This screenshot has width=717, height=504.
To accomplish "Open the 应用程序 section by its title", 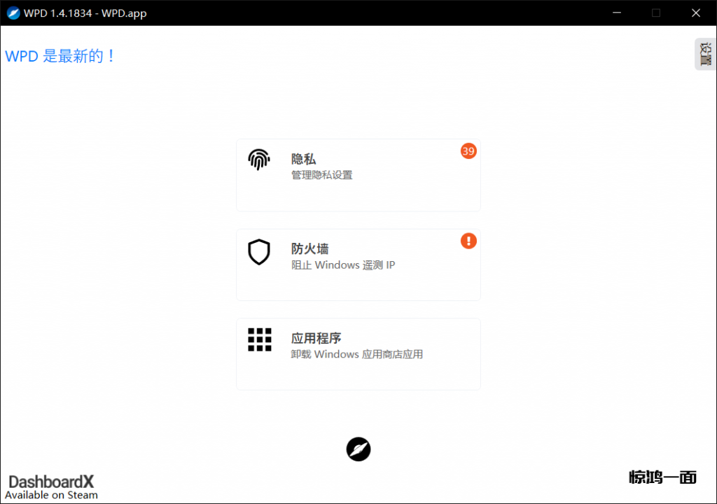I will tap(316, 338).
